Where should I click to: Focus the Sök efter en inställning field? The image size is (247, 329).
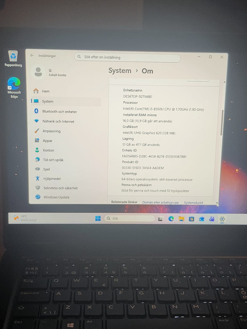pos(127,57)
